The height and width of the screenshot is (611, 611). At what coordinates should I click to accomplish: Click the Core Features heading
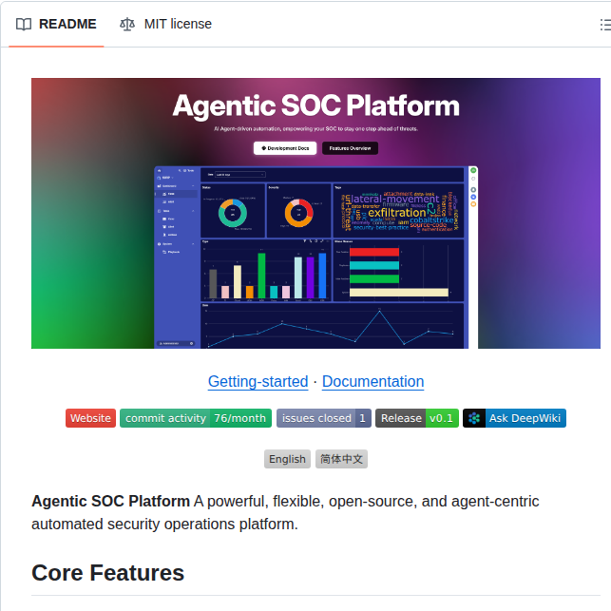coord(107,573)
